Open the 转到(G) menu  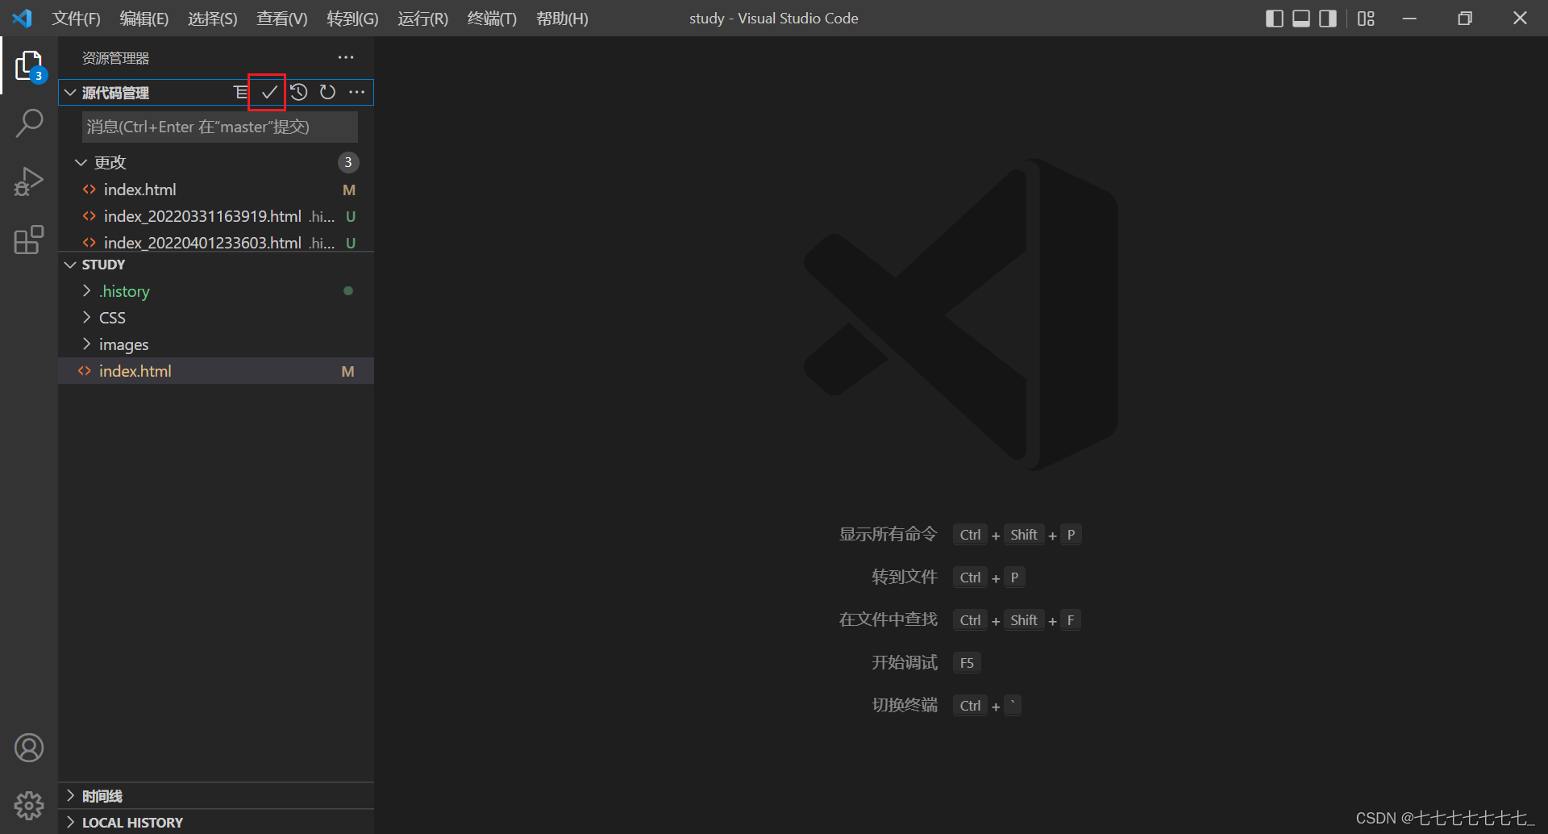tap(352, 19)
